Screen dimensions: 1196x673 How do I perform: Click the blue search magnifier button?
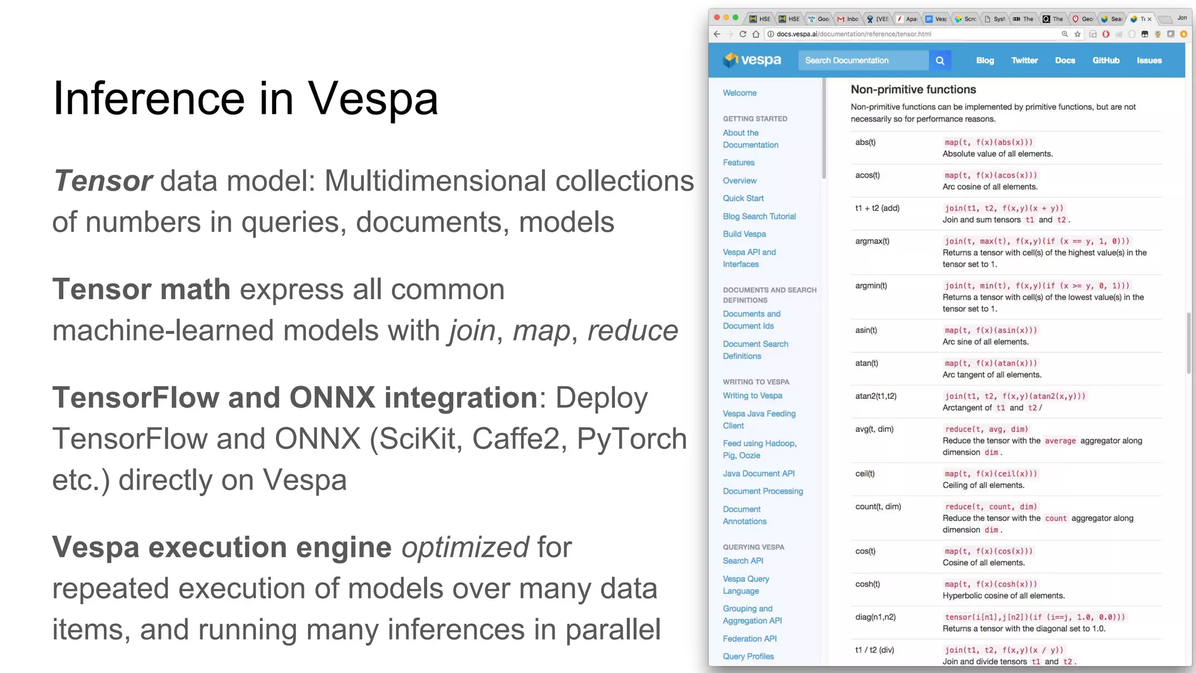[x=940, y=60]
